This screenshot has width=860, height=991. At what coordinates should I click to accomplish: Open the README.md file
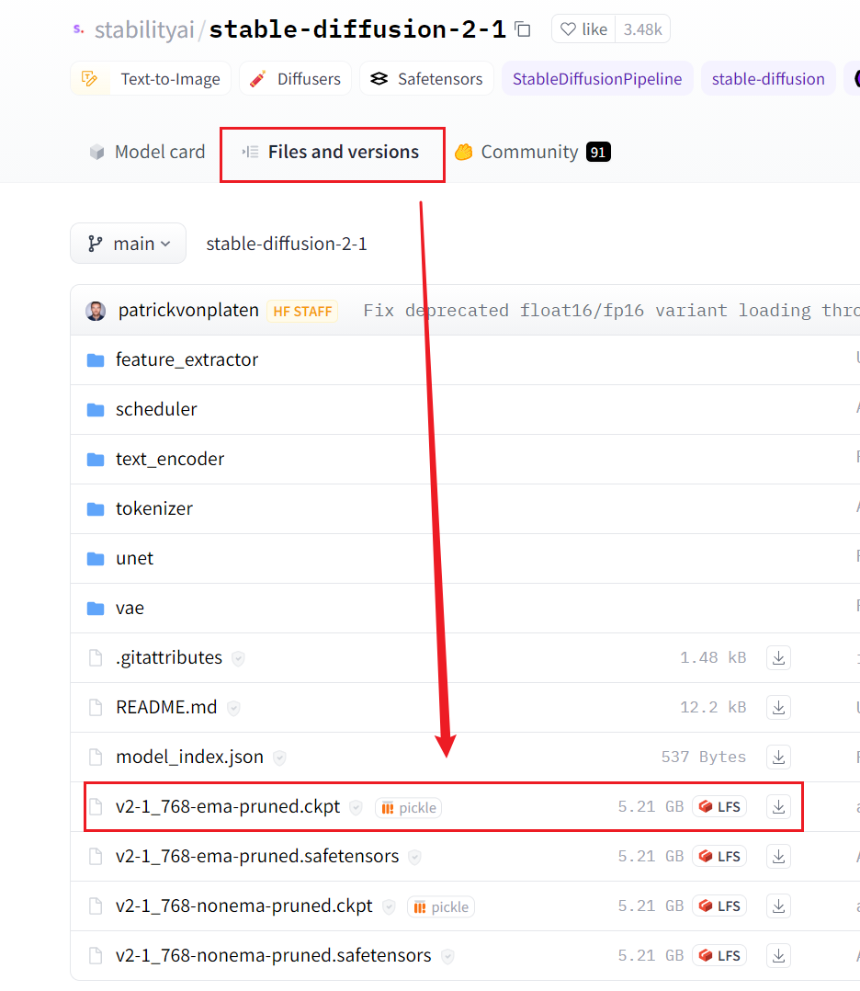pyautogui.click(x=166, y=707)
